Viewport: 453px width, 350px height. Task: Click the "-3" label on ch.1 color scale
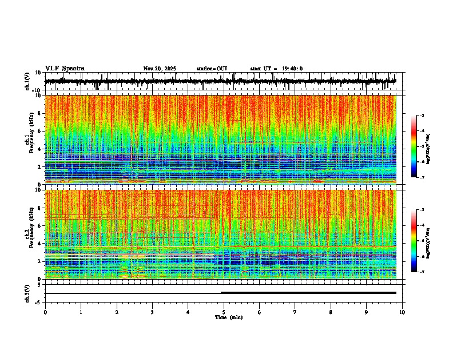(x=422, y=116)
